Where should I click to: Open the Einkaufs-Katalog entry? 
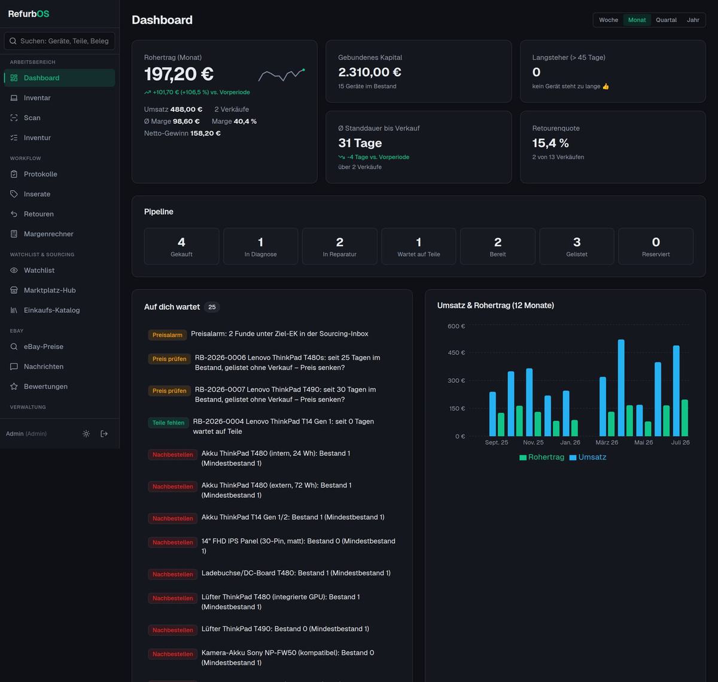tap(60, 310)
